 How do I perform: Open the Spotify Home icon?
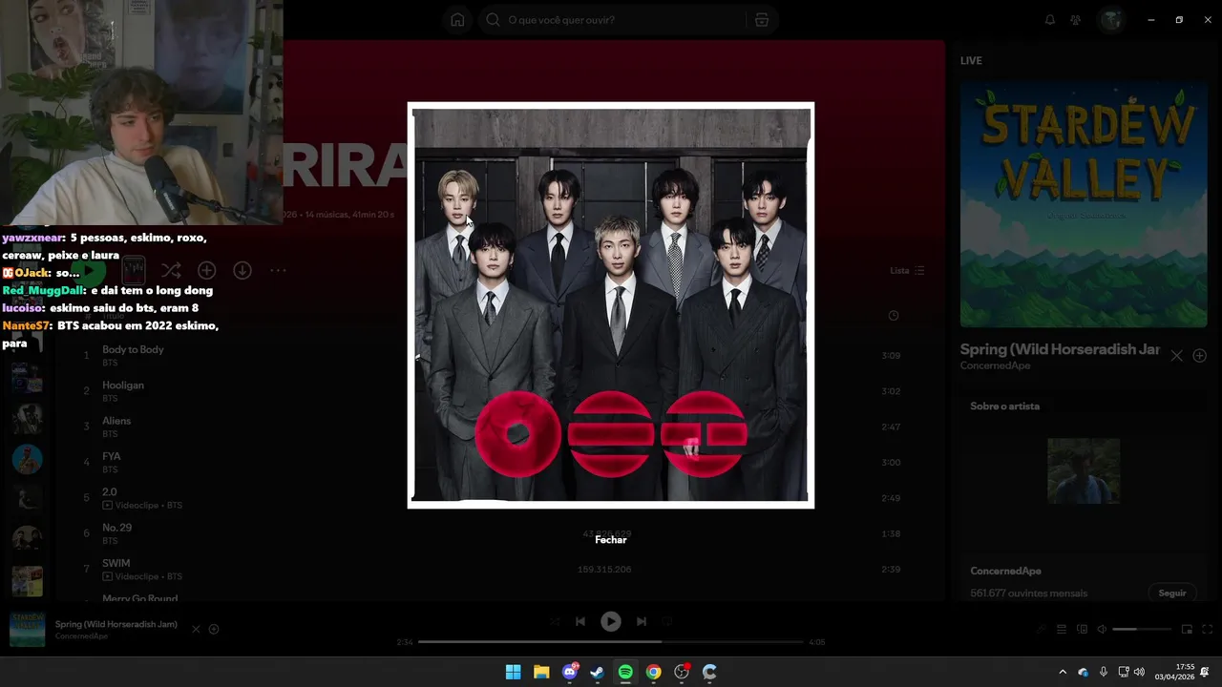click(x=457, y=20)
